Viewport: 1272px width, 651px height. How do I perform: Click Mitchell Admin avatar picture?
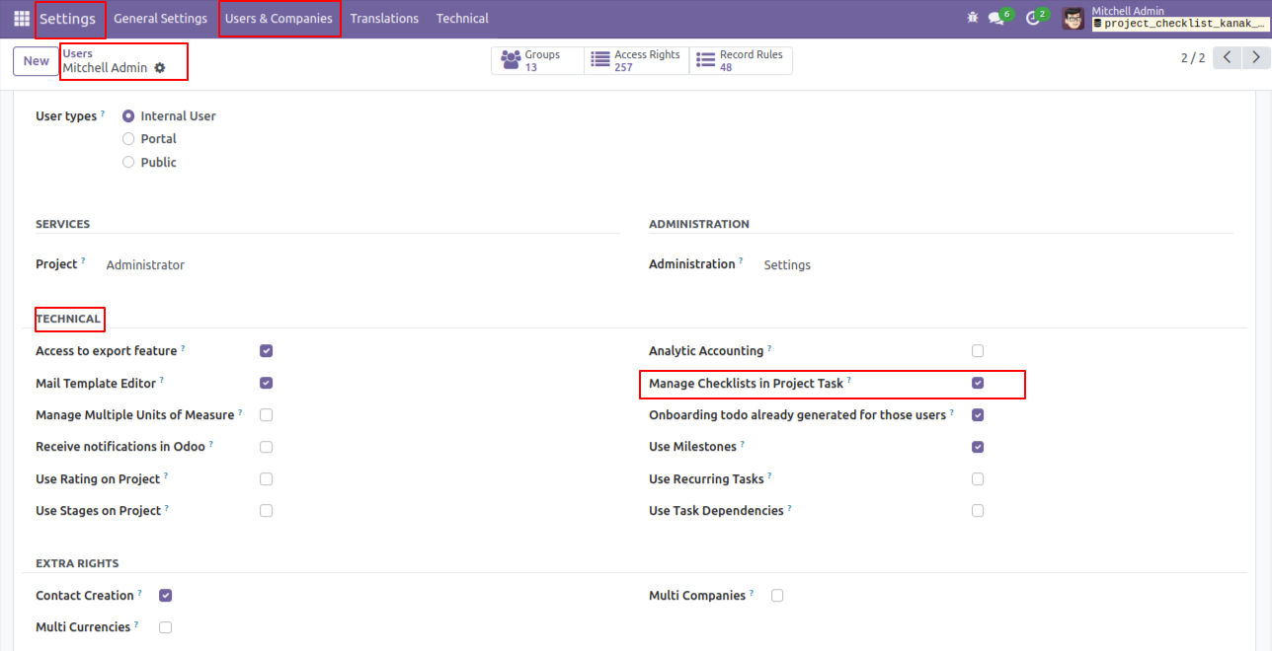tap(1073, 19)
